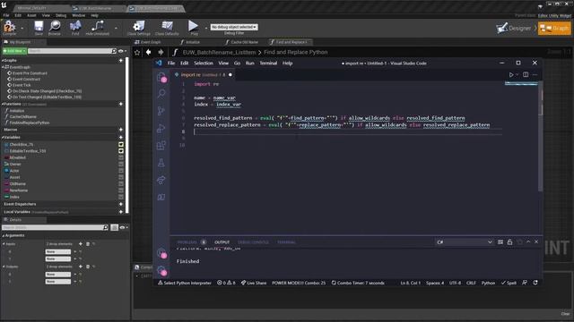This screenshot has height=322, width=574.
Task: Click the Find icon in Unreal toolbar
Action: point(75,28)
